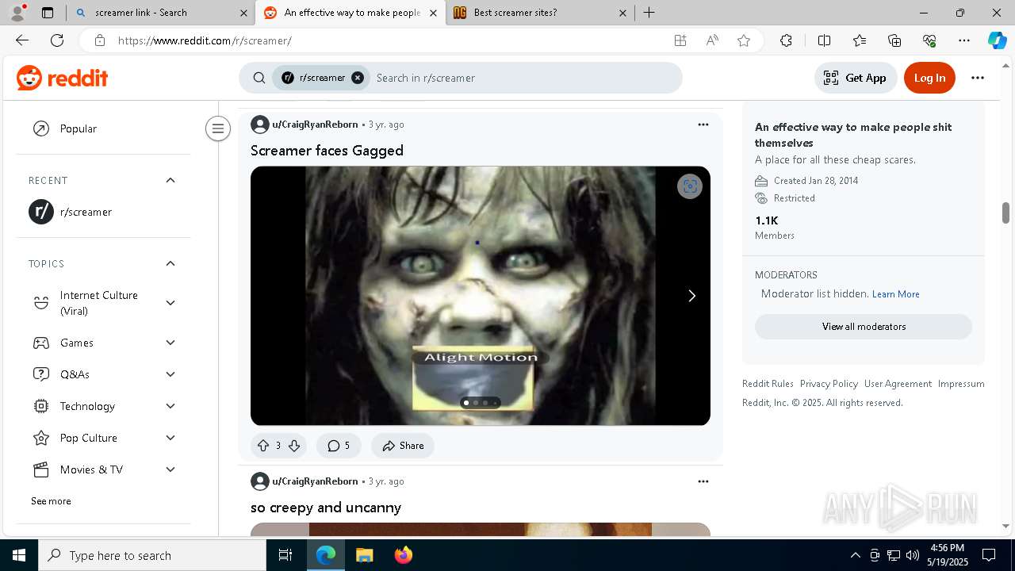Open the User Agreement link

pyautogui.click(x=898, y=384)
